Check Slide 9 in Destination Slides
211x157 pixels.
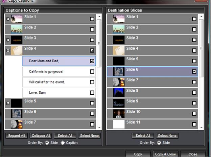coord(194,103)
